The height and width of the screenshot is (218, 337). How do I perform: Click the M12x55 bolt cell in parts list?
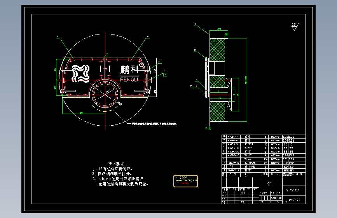[x=252, y=163]
